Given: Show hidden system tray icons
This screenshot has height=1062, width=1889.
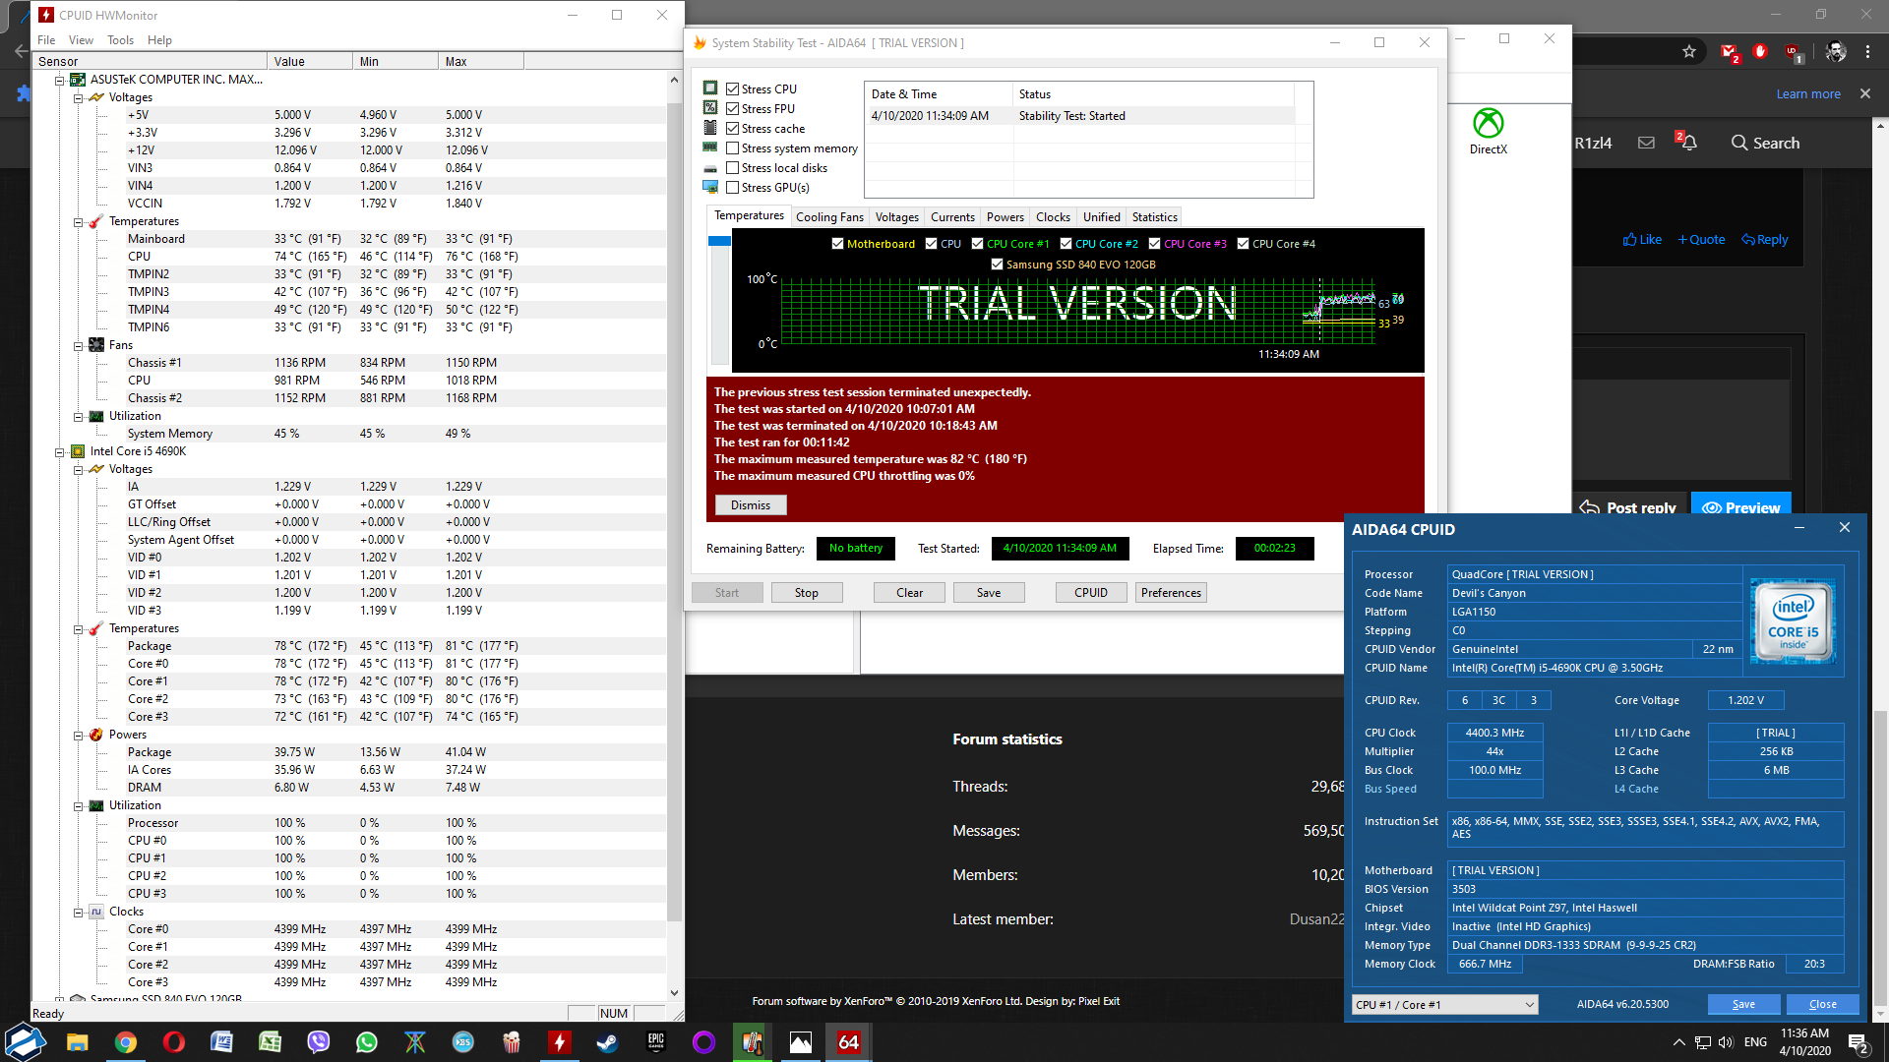Looking at the screenshot, I should pyautogui.click(x=1678, y=1042).
